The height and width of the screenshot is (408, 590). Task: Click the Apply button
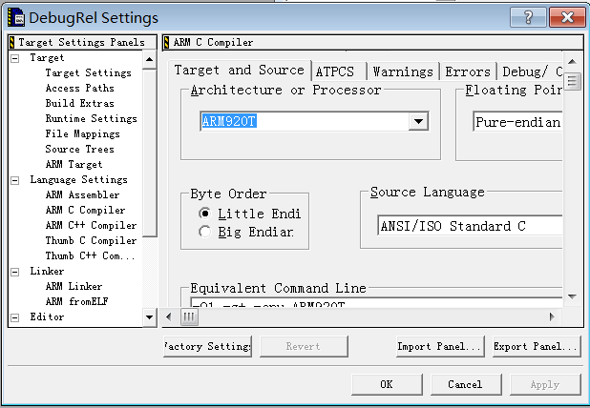pyautogui.click(x=545, y=384)
